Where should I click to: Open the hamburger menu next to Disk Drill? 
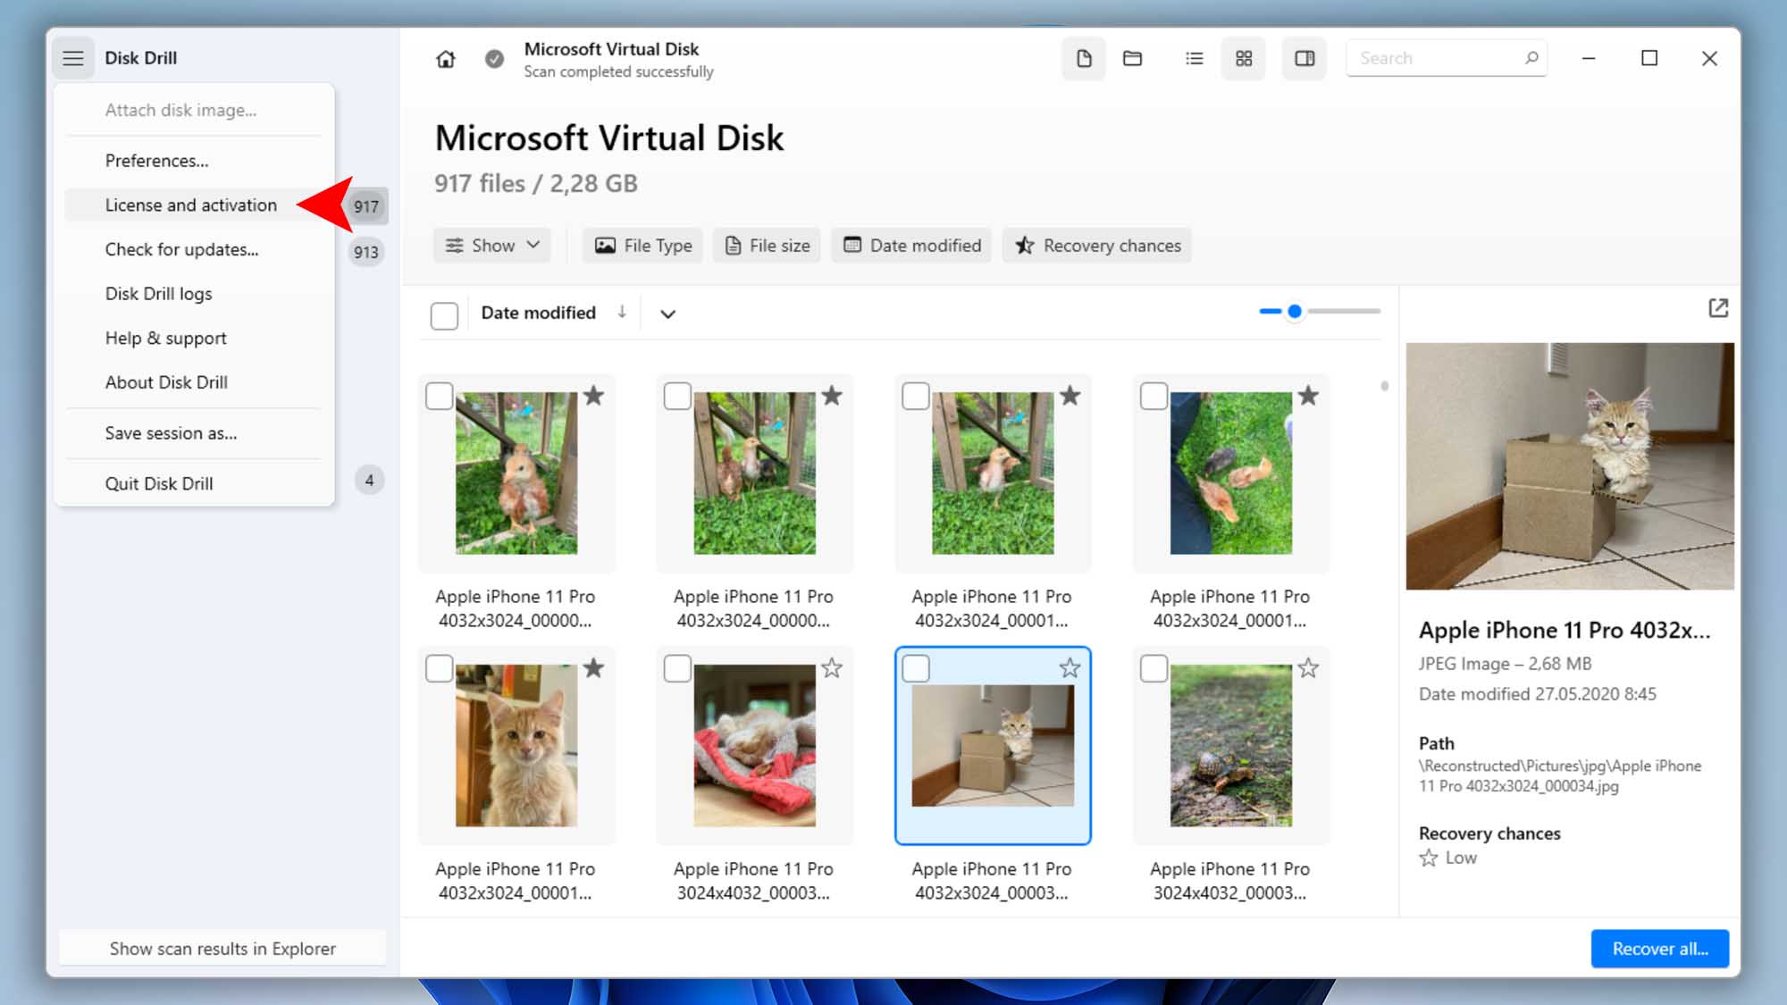pyautogui.click(x=73, y=58)
